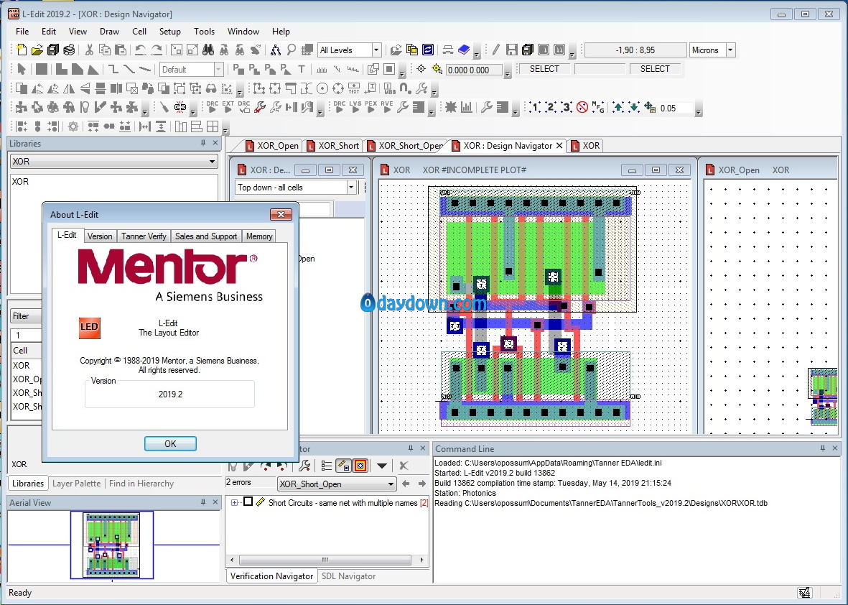Go to next error with right arrow
Screen dimensions: 848x605
421,484
